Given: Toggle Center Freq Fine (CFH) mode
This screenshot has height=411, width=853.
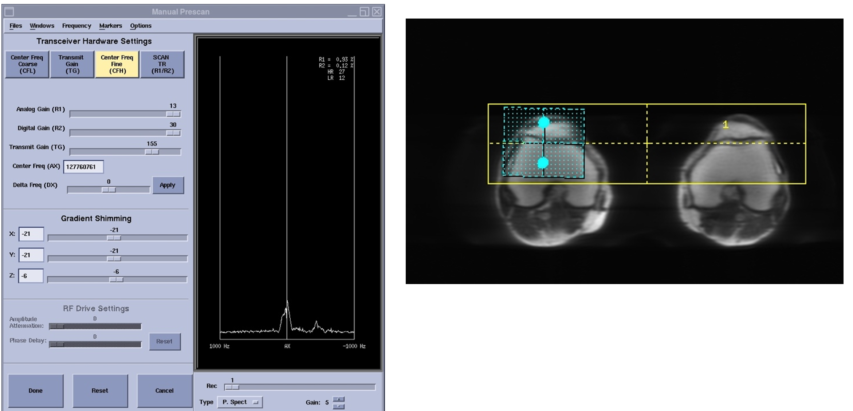Looking at the screenshot, I should click(117, 64).
